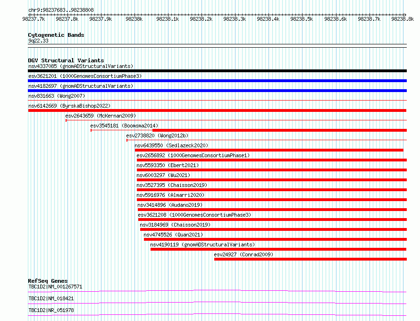Screen dimensions: 420x321
Task: Open TBC1D2|NM_001267571 gene transcript
Action: coord(55,287)
